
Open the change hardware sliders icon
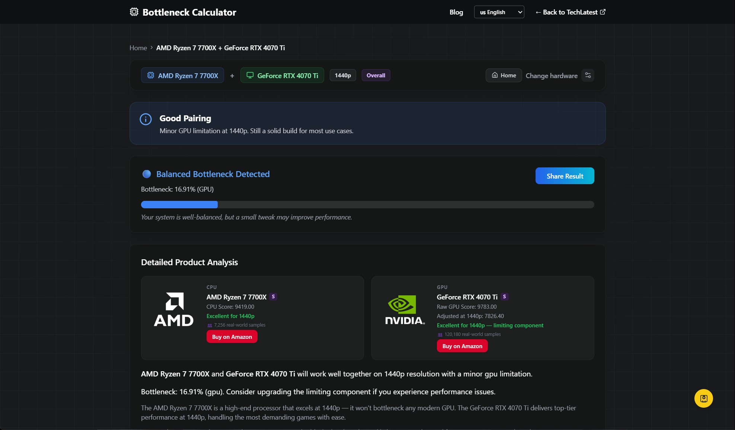pos(588,75)
